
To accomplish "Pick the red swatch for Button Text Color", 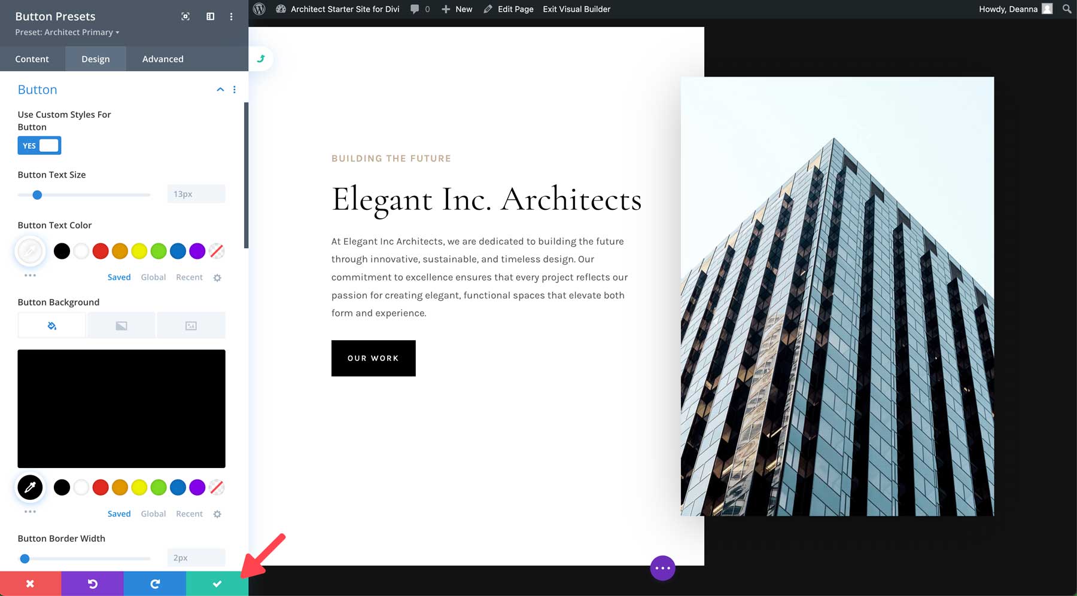I will coord(101,251).
